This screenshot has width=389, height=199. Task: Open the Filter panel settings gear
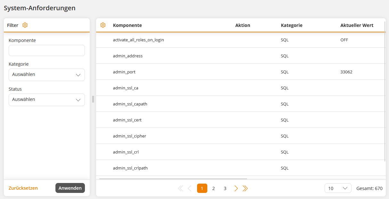click(25, 25)
